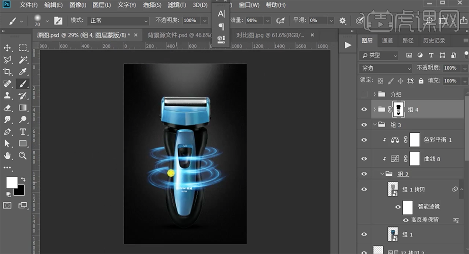Activate the Zoom magnifier tool
The height and width of the screenshot is (254, 469).
[x=22, y=155]
